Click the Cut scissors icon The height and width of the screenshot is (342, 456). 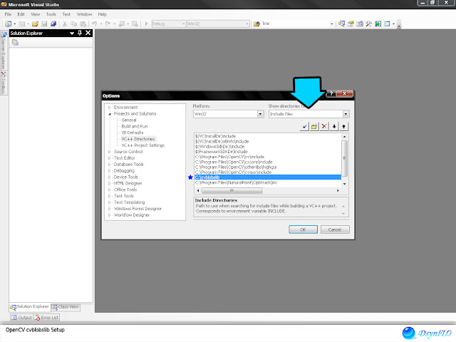[65, 24]
